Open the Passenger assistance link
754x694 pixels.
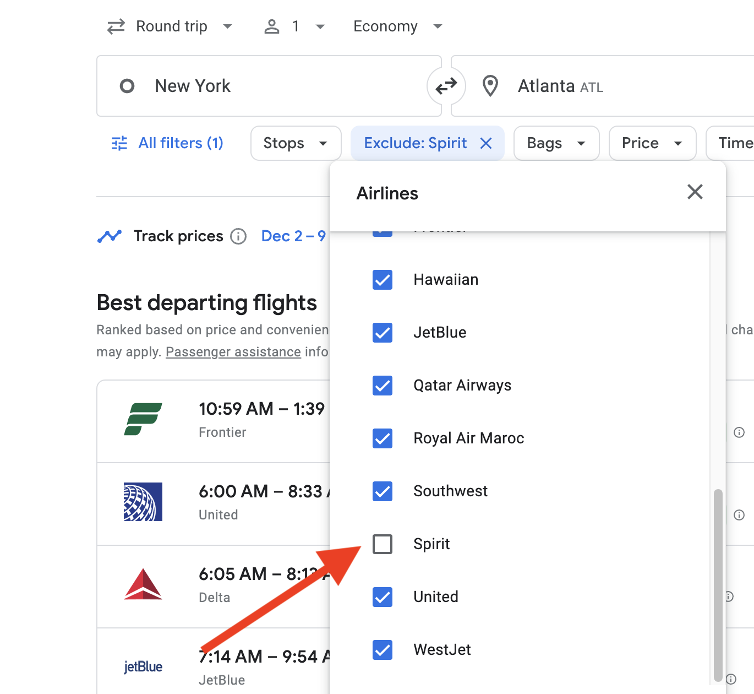[233, 352]
